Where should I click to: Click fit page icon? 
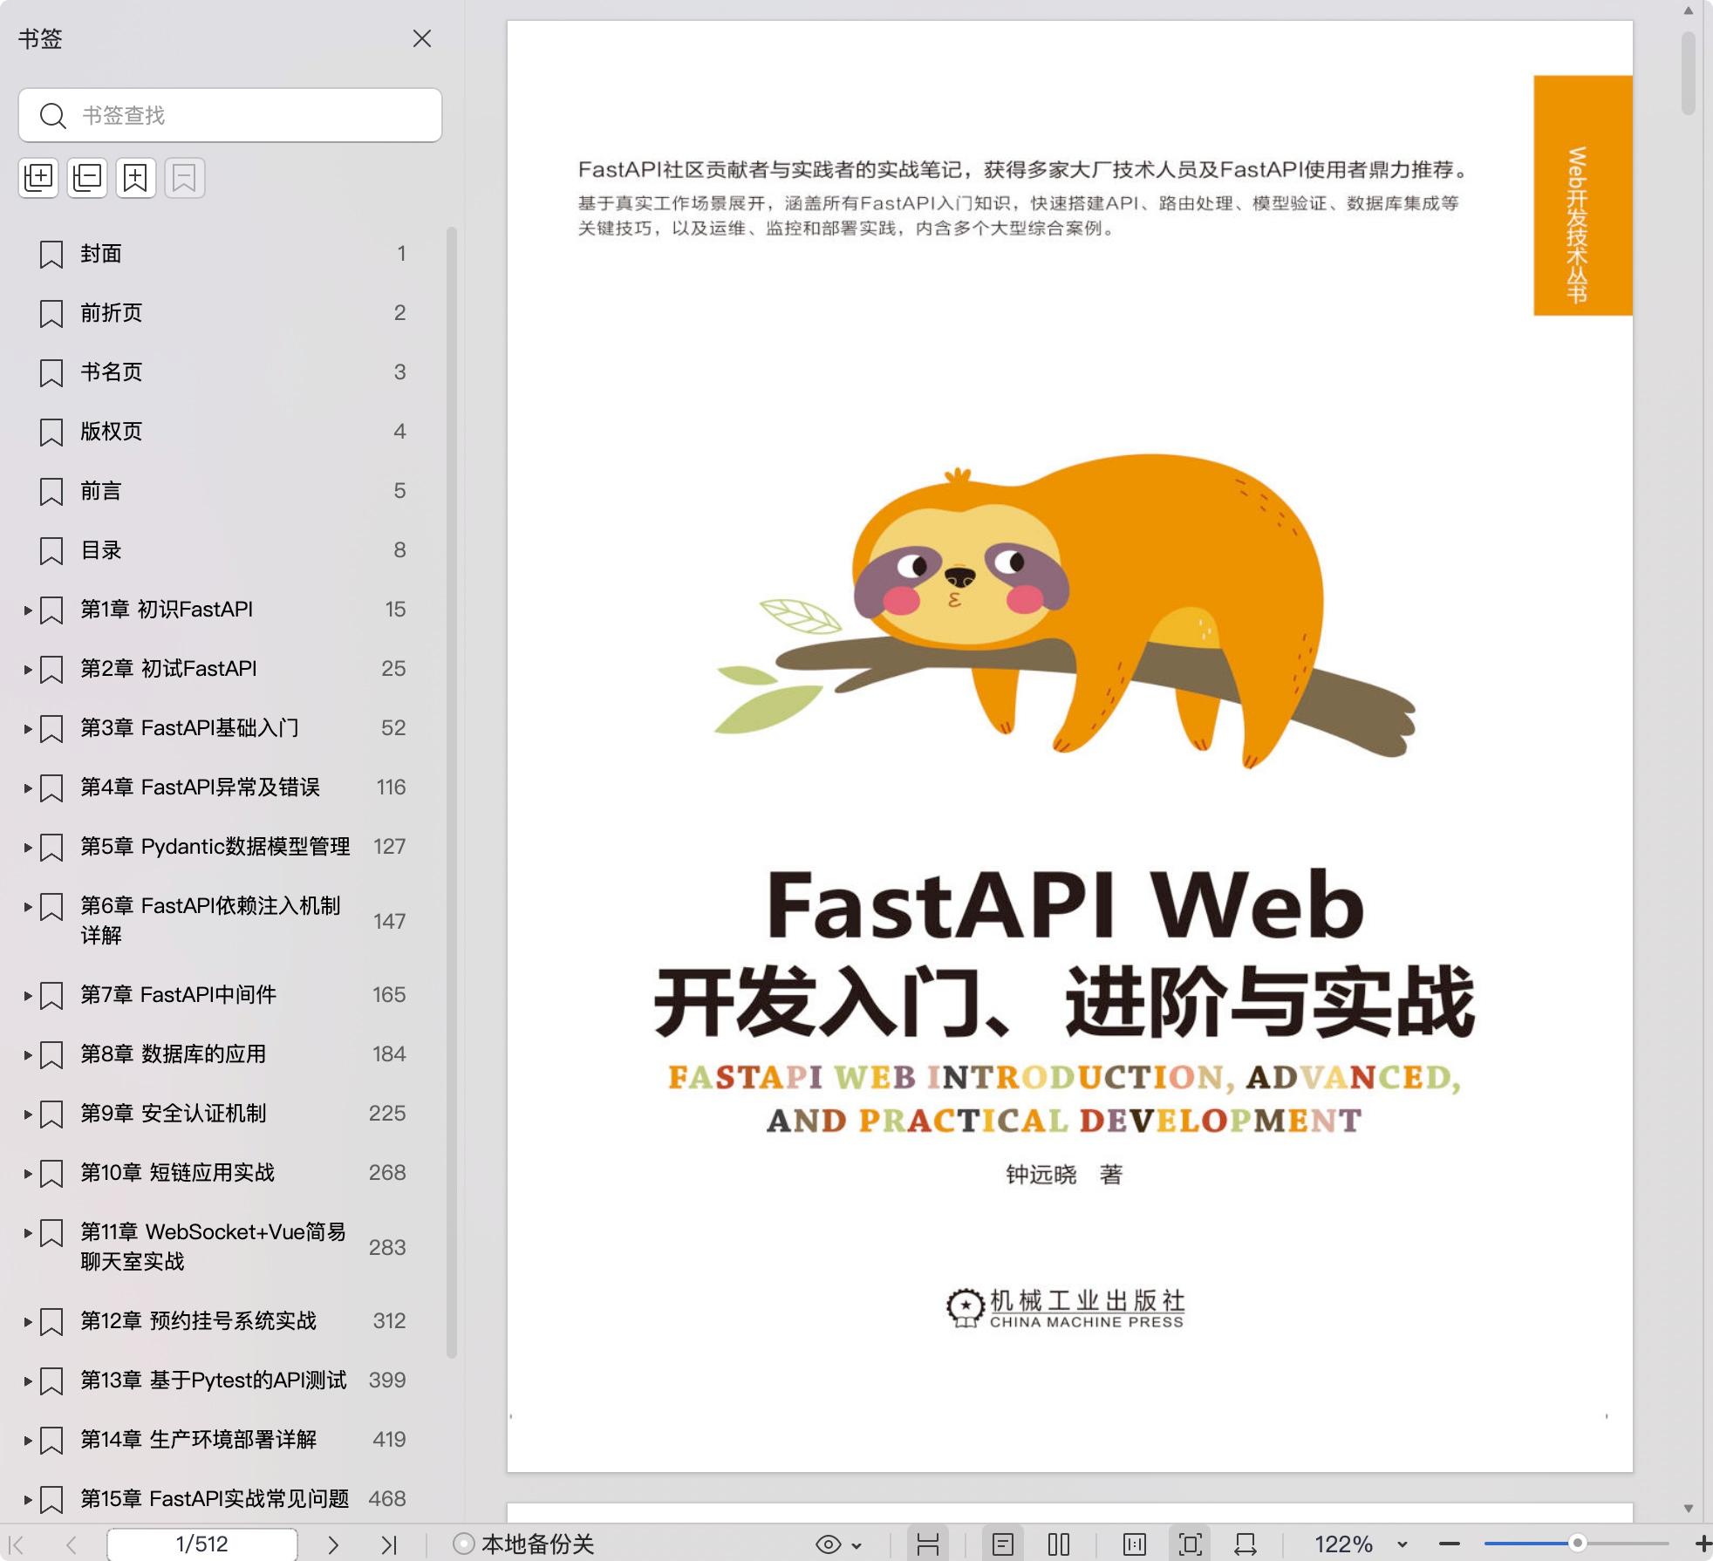[x=1190, y=1544]
